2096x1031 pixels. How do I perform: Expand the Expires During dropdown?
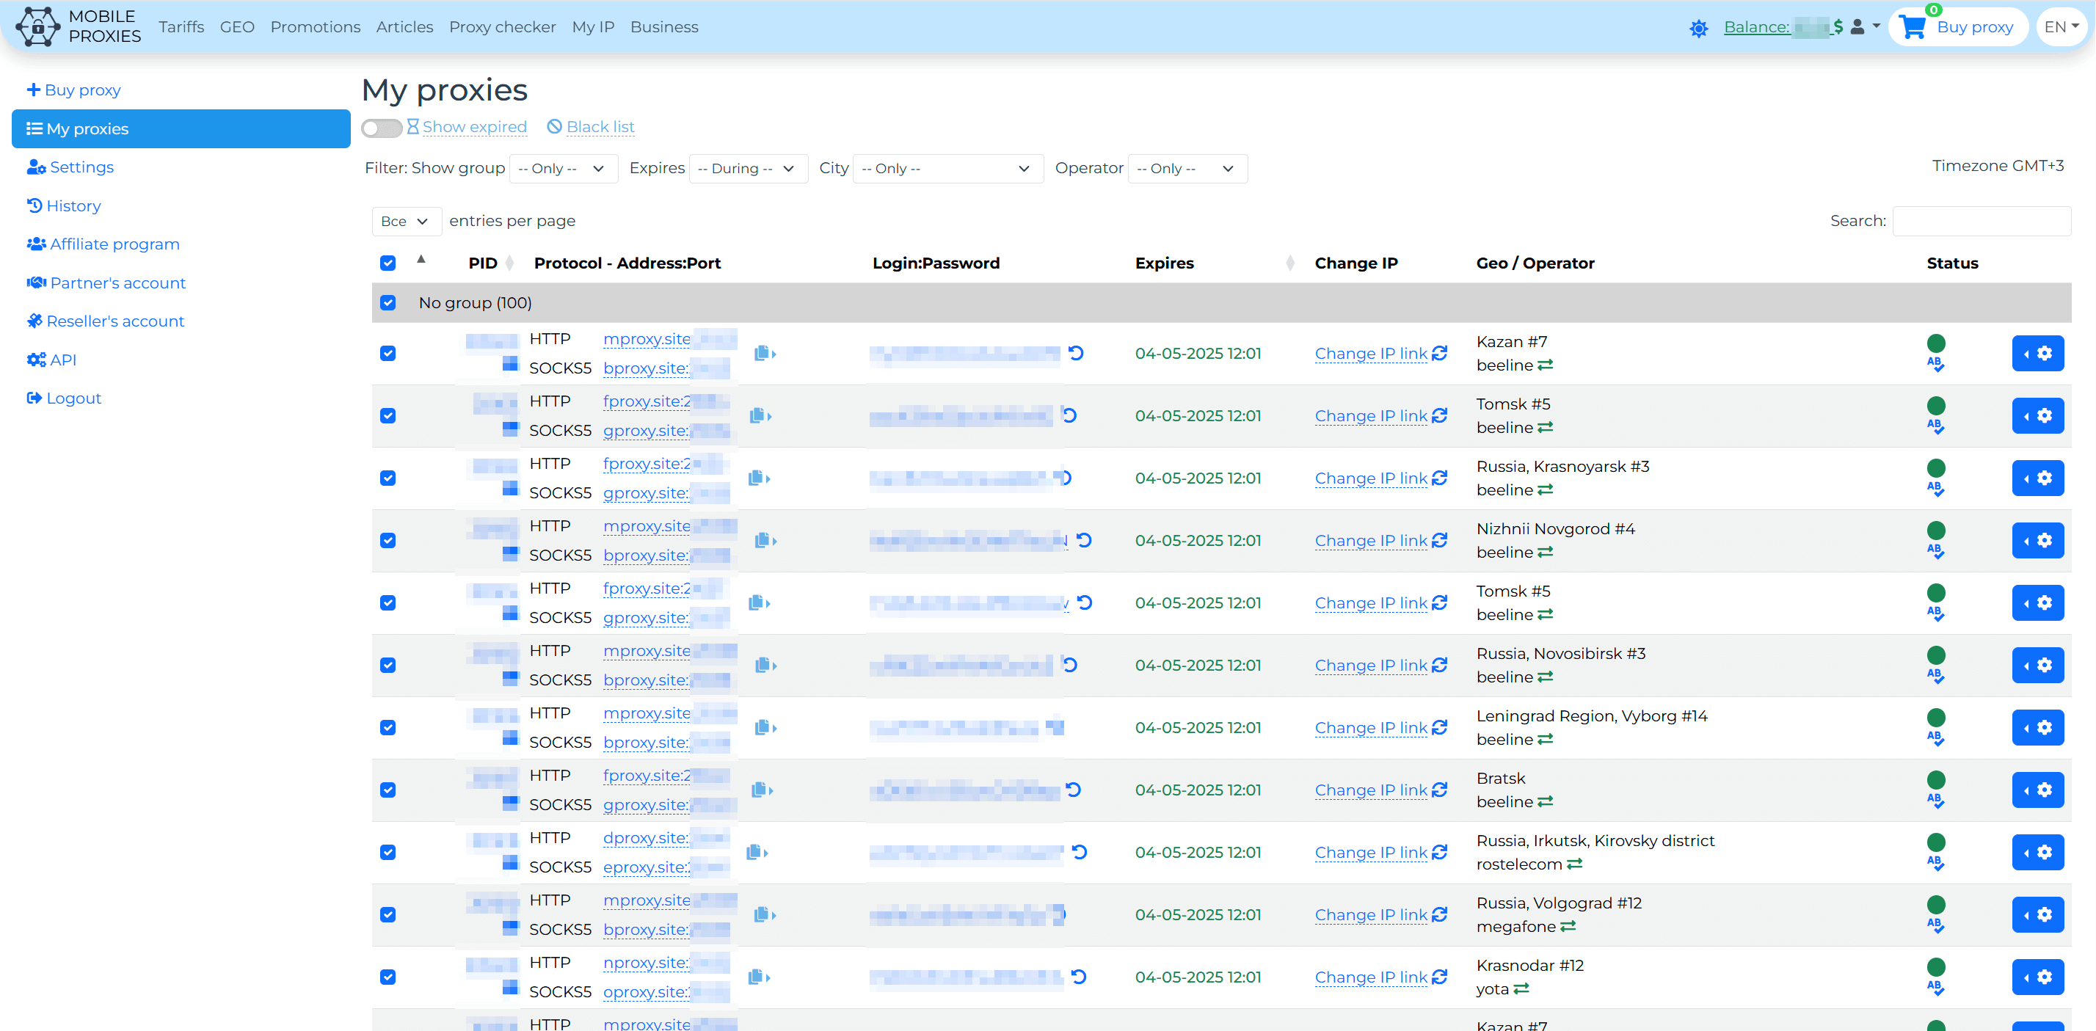pyautogui.click(x=747, y=169)
